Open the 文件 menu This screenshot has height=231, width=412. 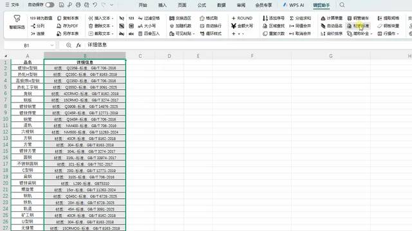[x=12, y=4]
